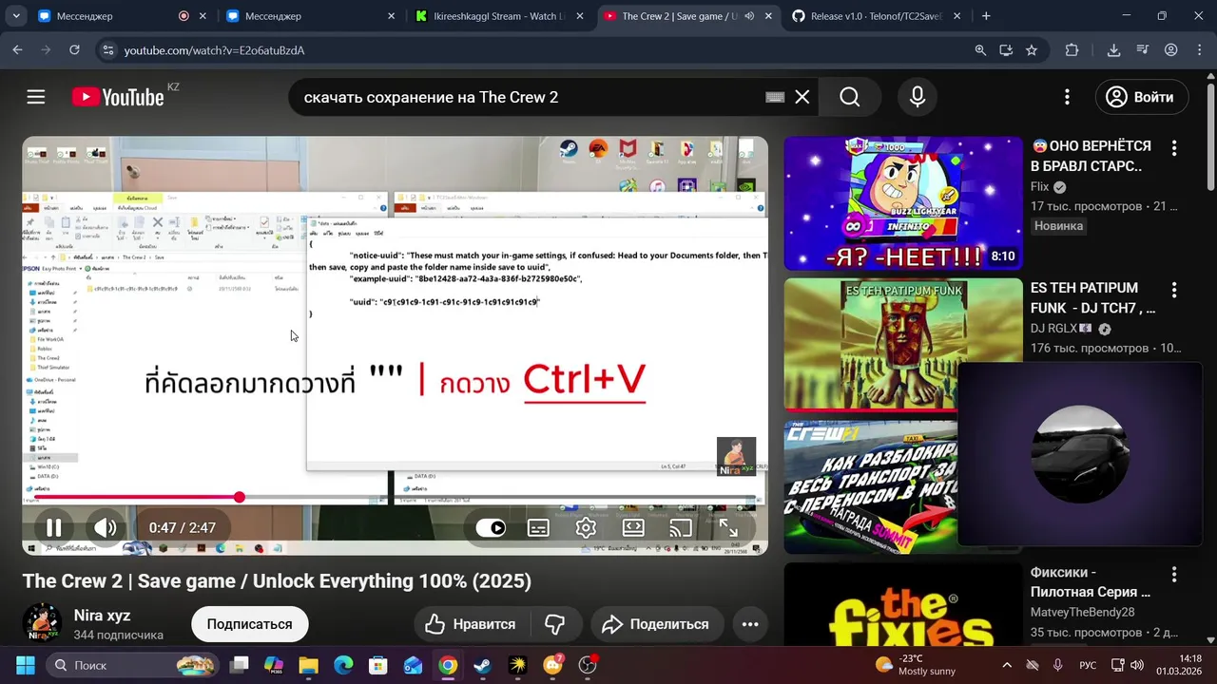
Task: Open YouTube settings three-dot menu near Войти
Action: click(x=1067, y=97)
